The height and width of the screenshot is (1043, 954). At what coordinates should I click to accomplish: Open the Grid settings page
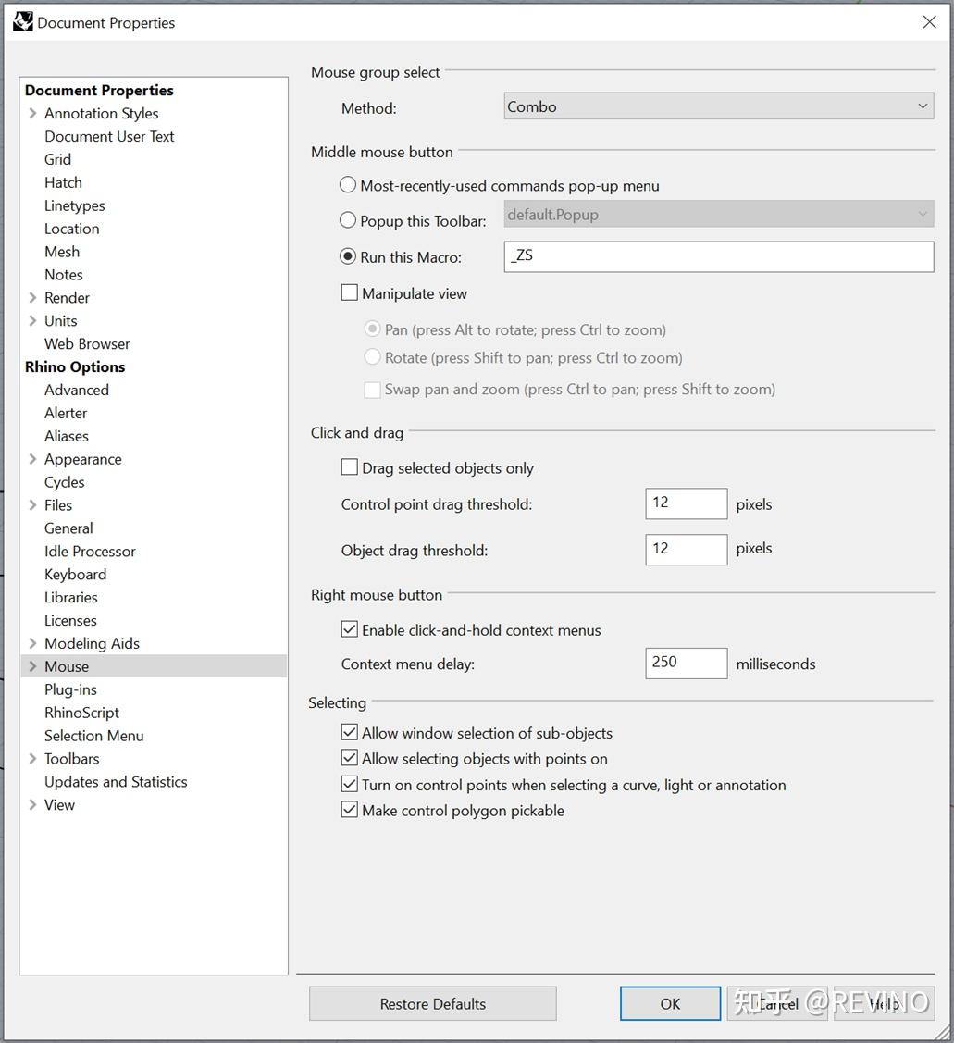click(58, 159)
